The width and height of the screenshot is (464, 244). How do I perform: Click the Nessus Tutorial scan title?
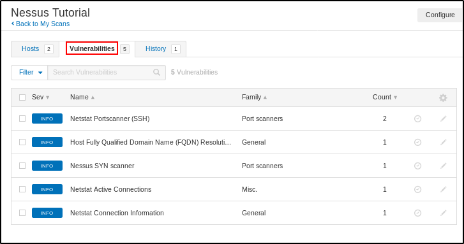pyautogui.click(x=50, y=13)
